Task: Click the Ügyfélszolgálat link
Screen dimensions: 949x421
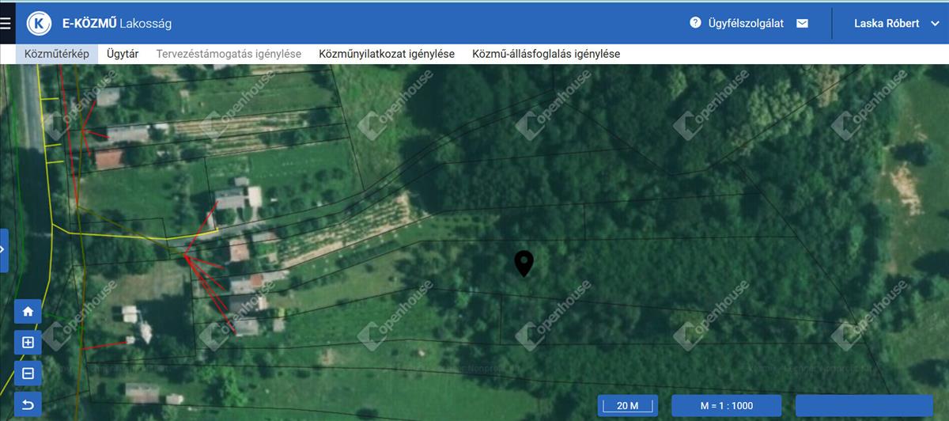Action: 747,23
